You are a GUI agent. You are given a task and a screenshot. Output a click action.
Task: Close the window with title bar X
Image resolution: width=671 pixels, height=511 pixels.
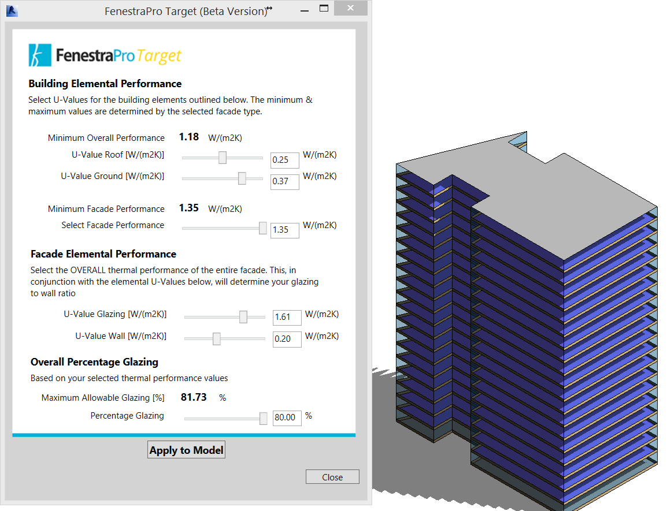tap(350, 8)
